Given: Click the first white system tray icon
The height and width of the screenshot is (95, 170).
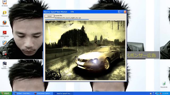Looking at the screenshot, I should click(x=151, y=93).
